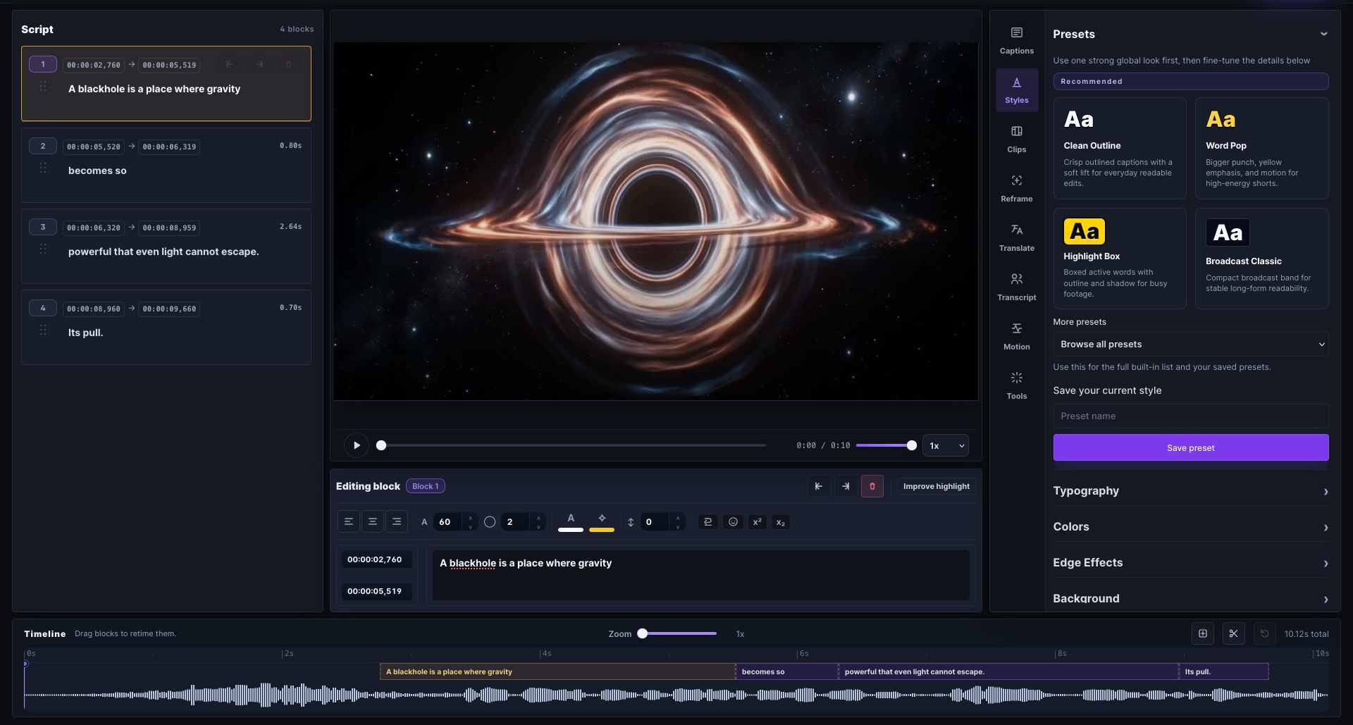Select script block 3 about light escaping
1353x725 pixels.
click(x=166, y=246)
